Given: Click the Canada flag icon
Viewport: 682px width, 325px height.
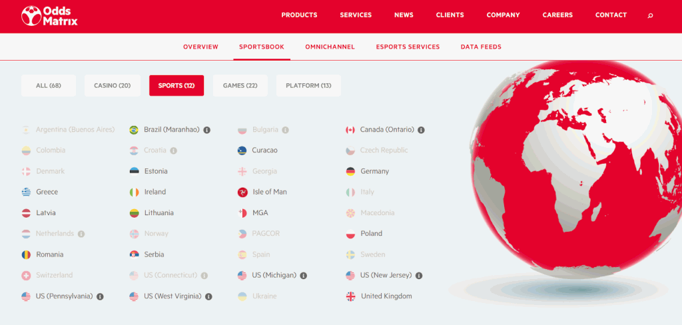Looking at the screenshot, I should (x=350, y=130).
